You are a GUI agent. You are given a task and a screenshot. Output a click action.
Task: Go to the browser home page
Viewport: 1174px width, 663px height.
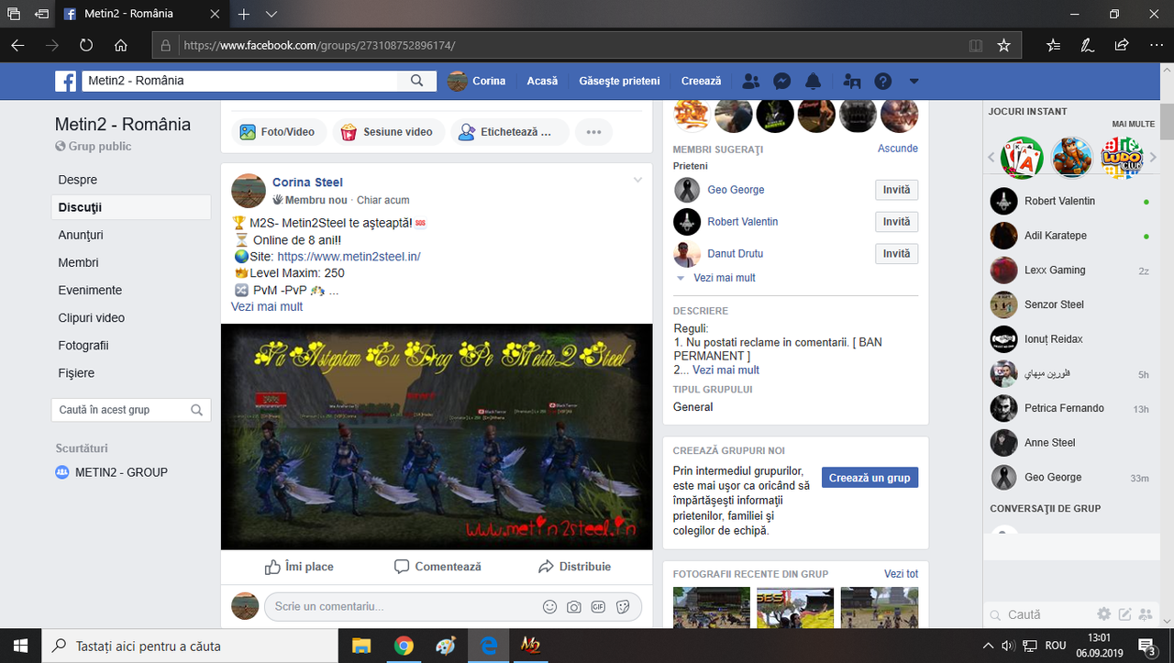tap(121, 45)
